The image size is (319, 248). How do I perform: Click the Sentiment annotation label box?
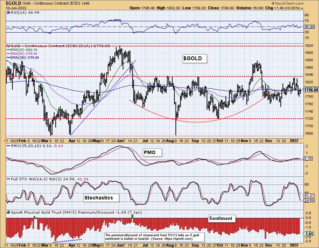(222, 219)
